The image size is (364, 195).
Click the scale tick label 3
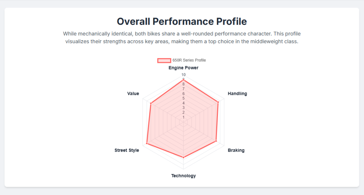(x=183, y=107)
